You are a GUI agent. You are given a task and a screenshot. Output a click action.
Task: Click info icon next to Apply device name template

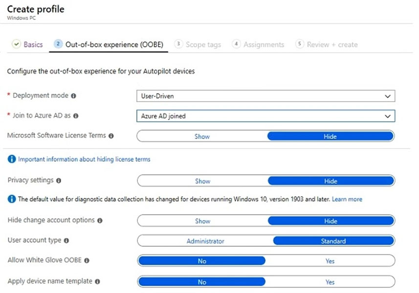(x=97, y=282)
